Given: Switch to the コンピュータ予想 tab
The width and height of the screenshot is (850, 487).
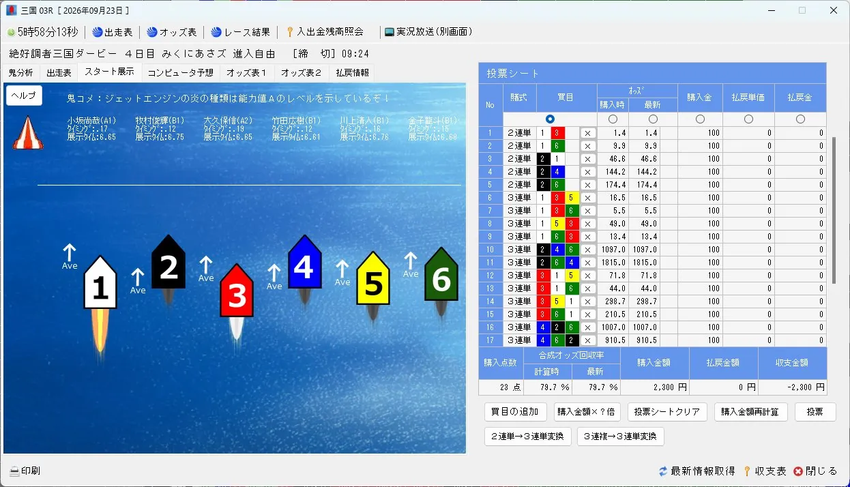Looking at the screenshot, I should tap(181, 73).
